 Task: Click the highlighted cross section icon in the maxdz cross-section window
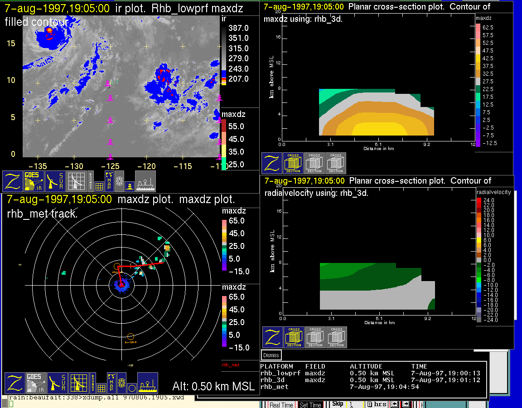point(293,163)
